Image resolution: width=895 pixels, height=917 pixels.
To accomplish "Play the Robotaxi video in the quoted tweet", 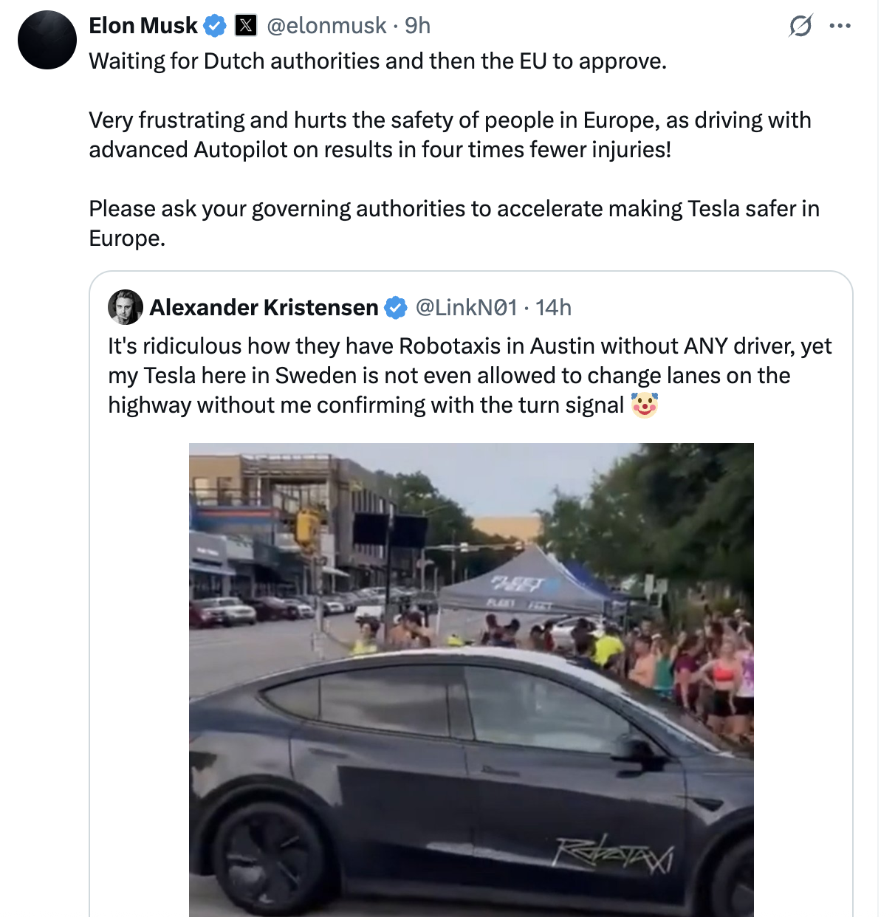I will pyautogui.click(x=471, y=679).
